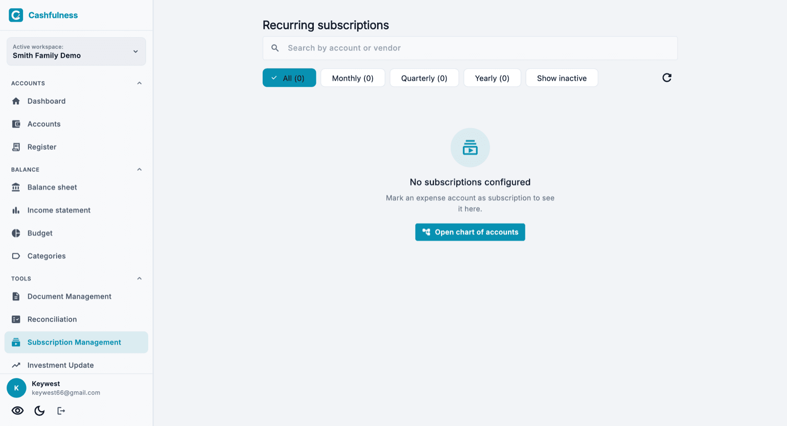The width and height of the screenshot is (787, 426).
Task: Open the Categories page
Action: 76,256
